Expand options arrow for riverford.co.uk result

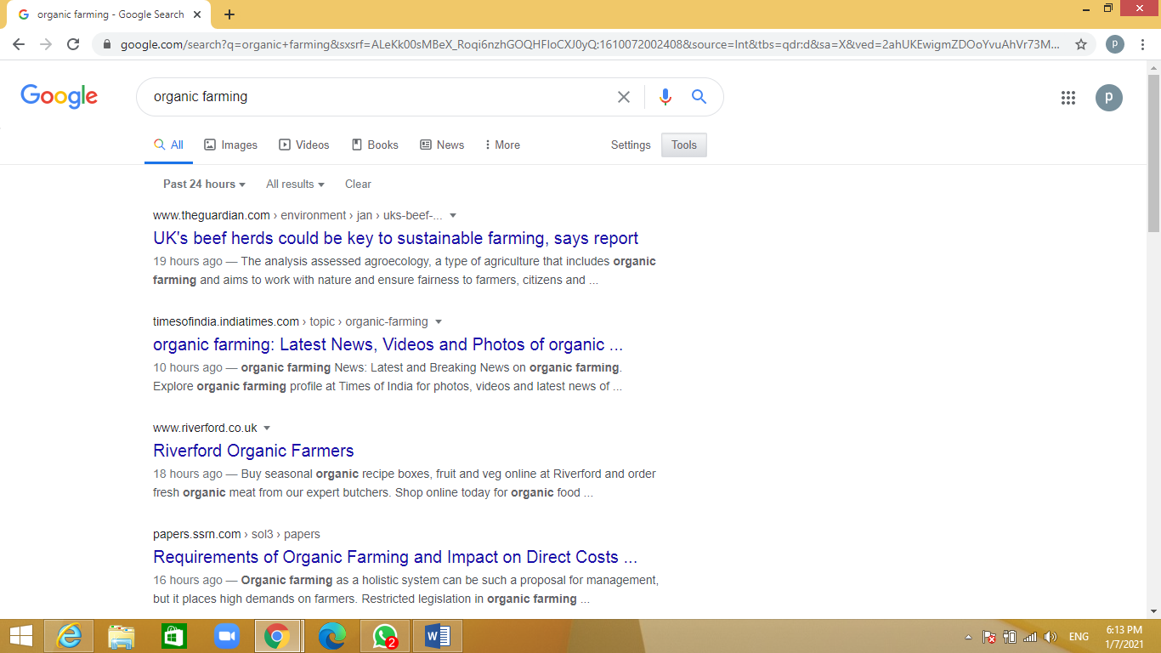click(x=267, y=428)
